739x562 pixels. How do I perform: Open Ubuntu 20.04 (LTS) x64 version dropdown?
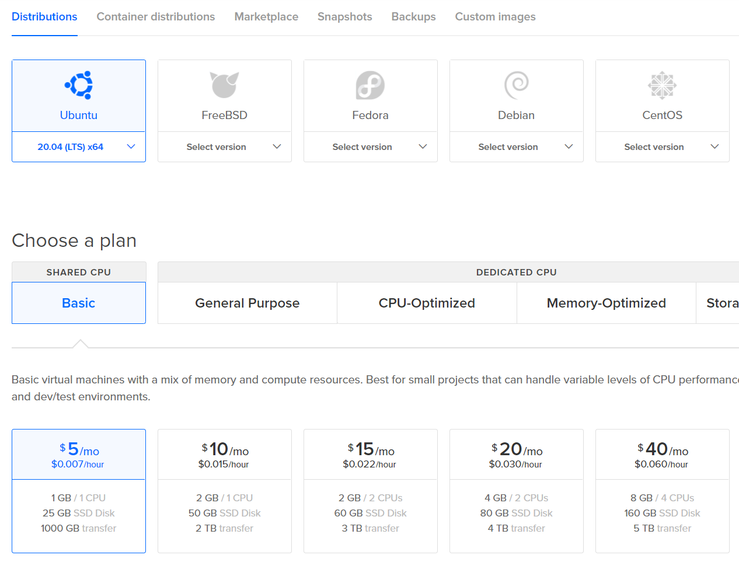click(79, 147)
